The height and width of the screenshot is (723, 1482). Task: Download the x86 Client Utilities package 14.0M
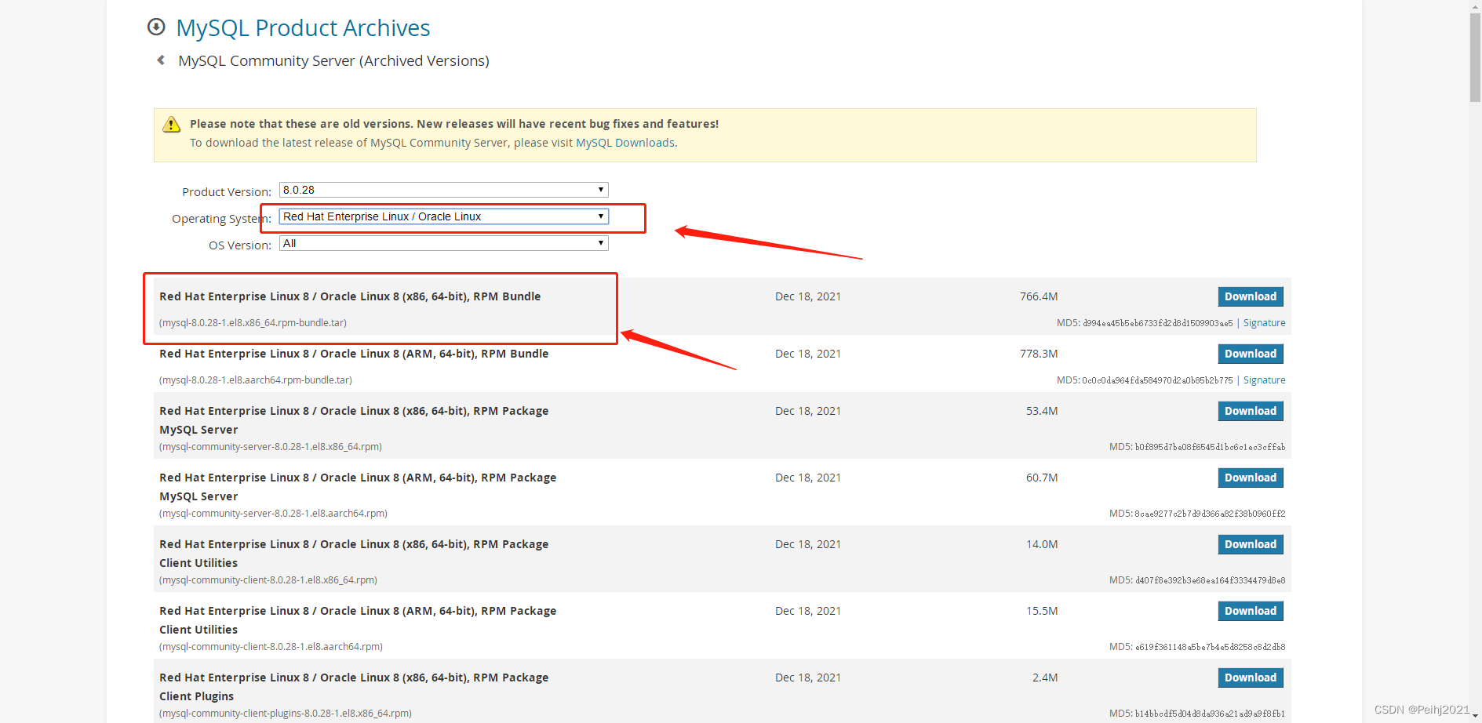(x=1251, y=544)
